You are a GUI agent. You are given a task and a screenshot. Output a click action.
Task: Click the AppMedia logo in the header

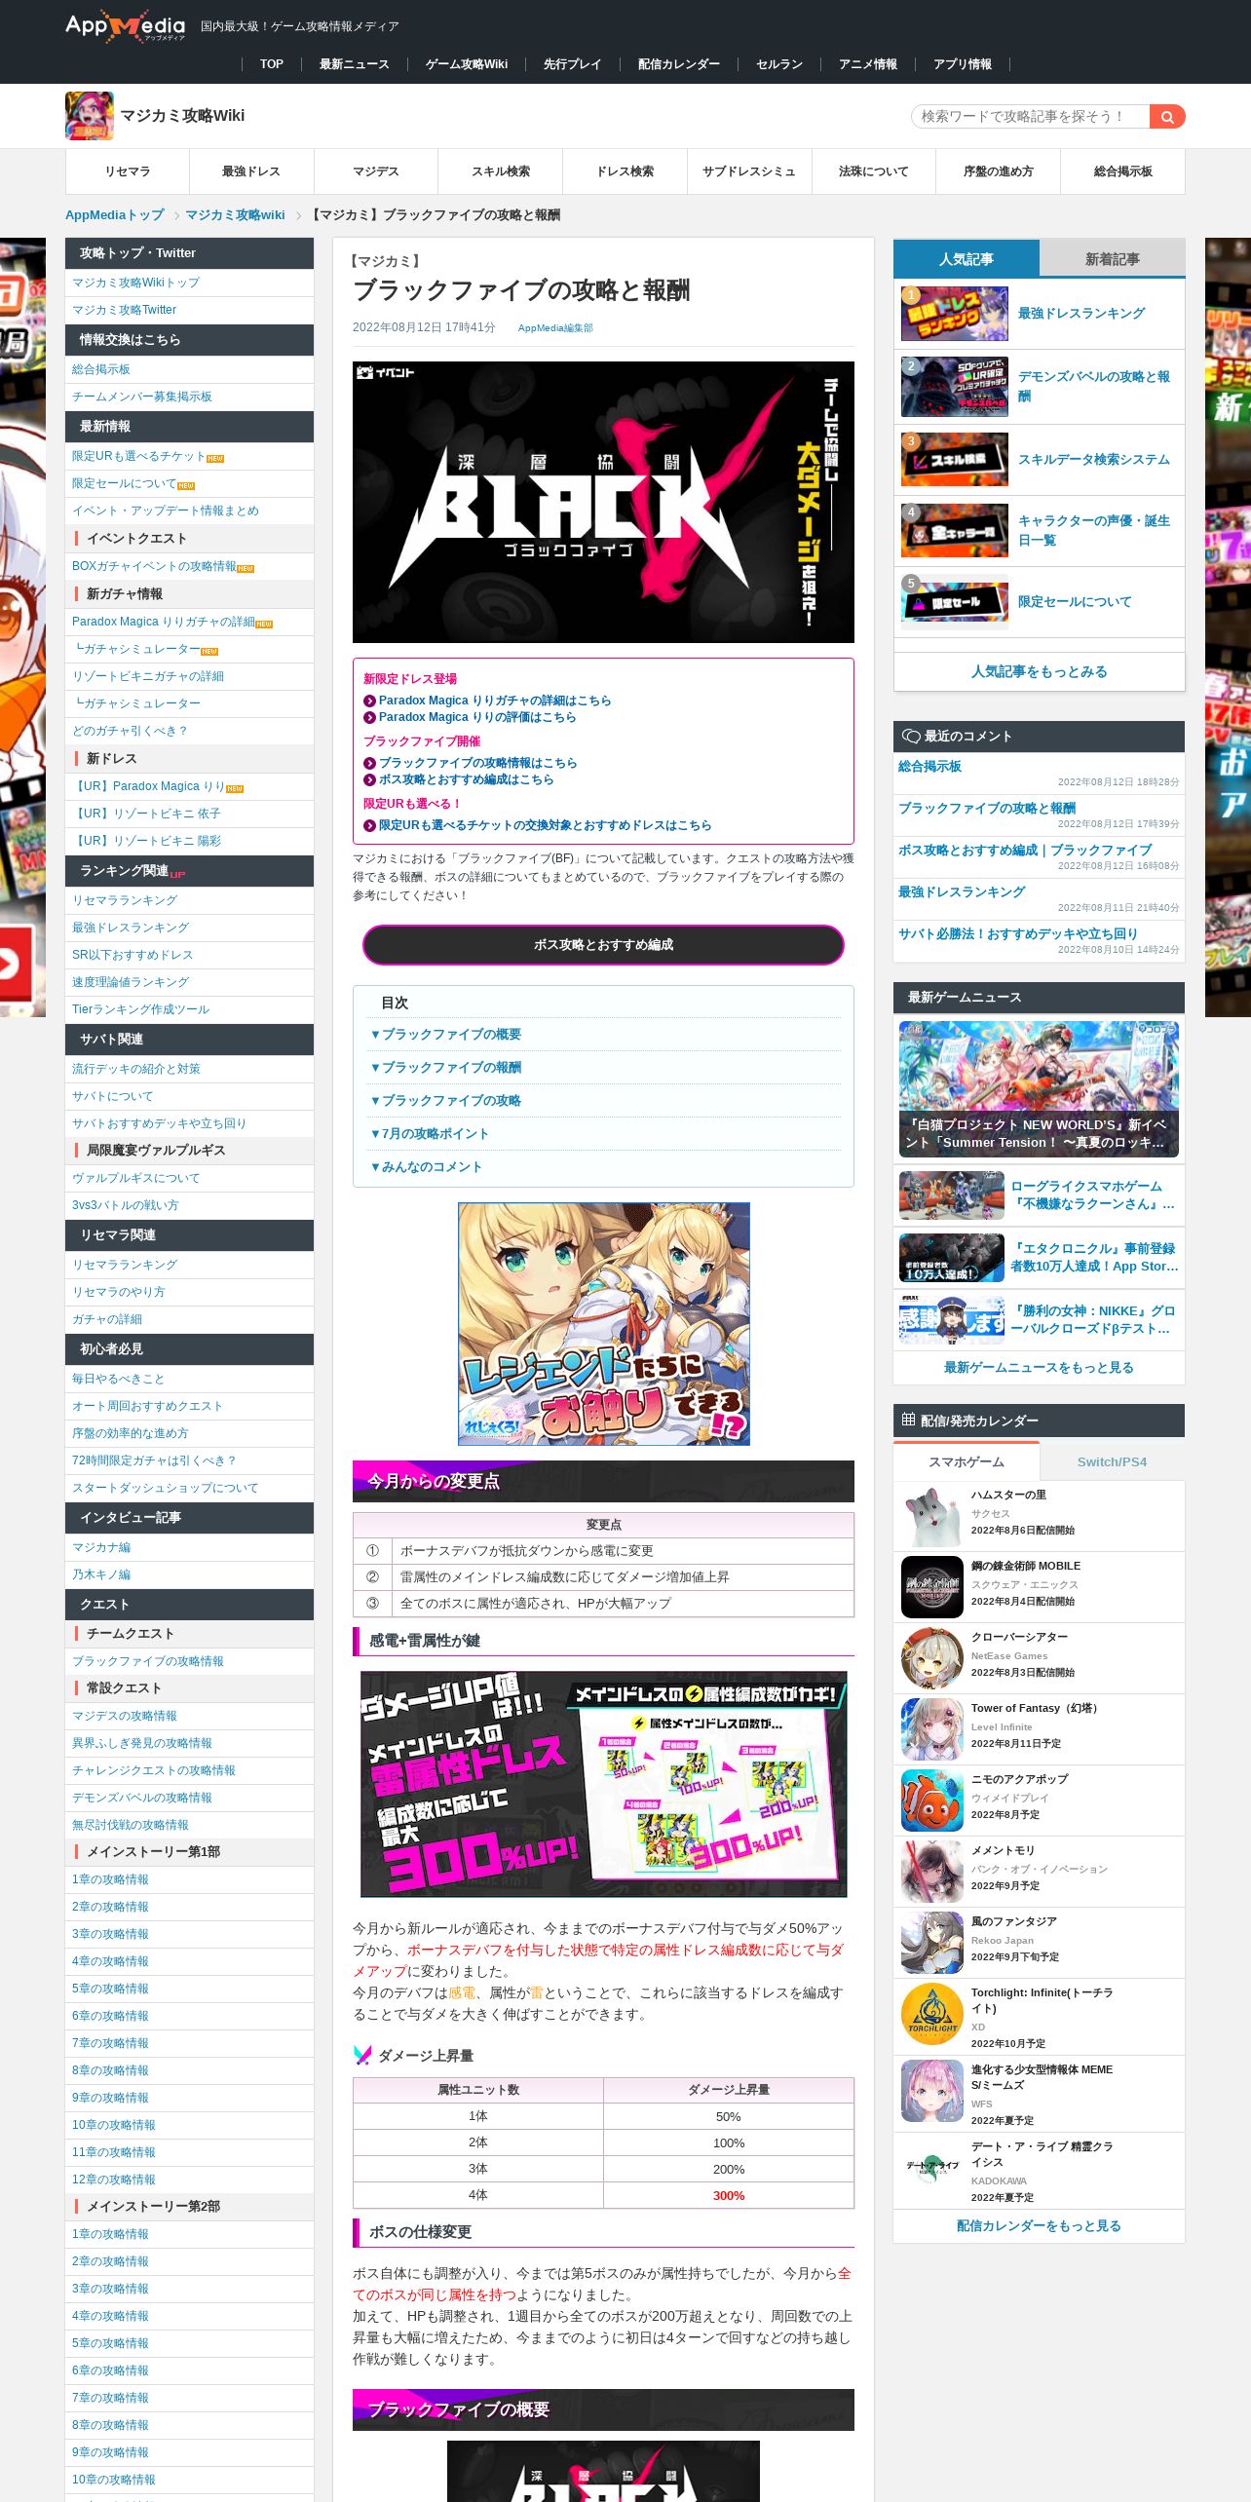tap(125, 26)
